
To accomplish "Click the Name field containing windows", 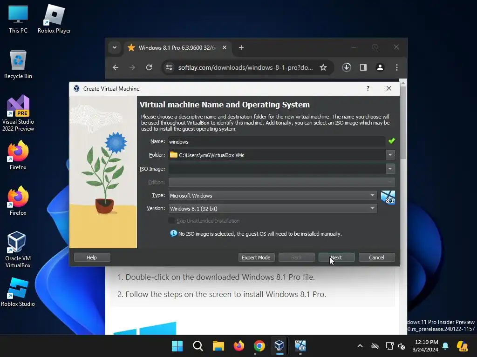I will tap(277, 142).
